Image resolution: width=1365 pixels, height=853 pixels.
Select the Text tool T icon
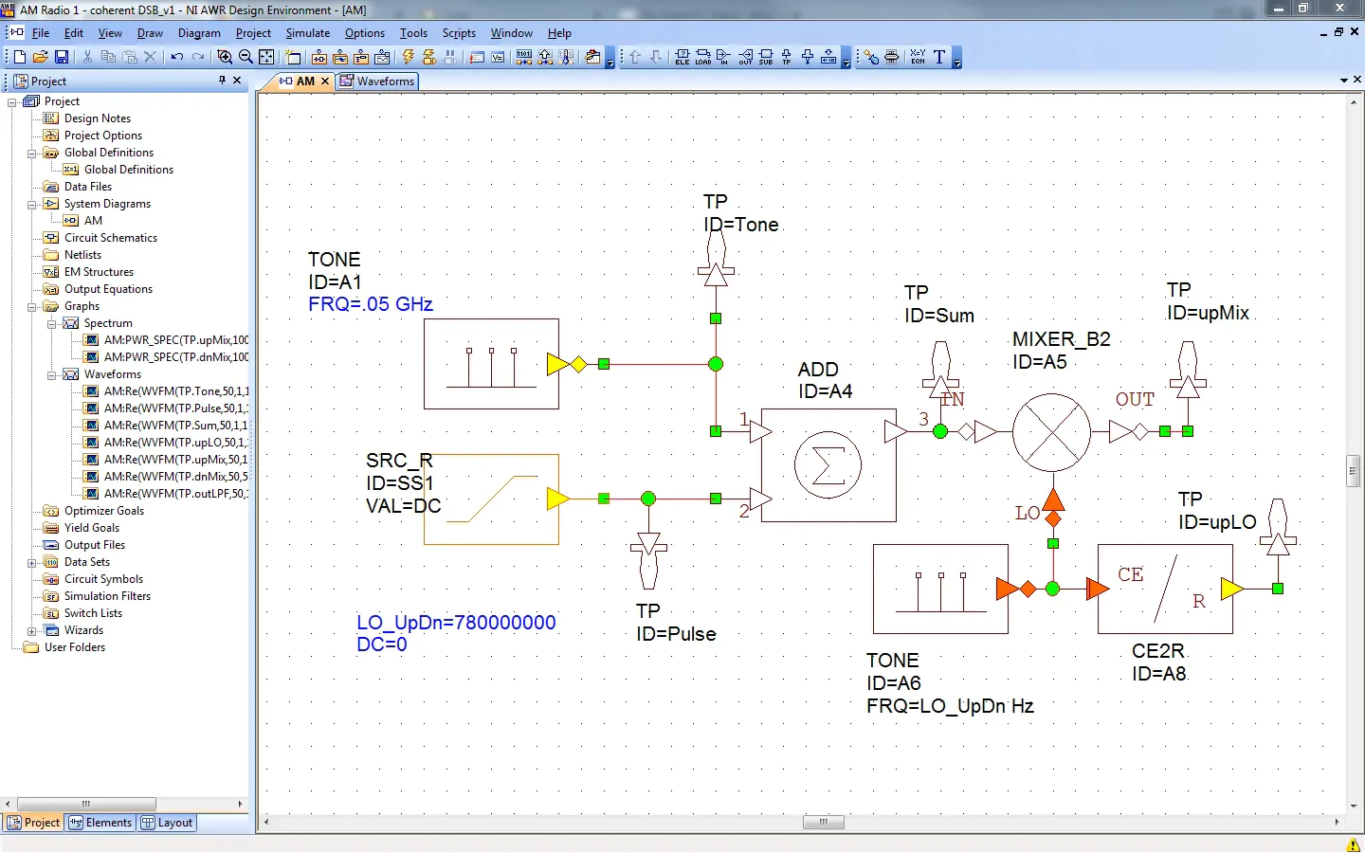[x=939, y=57]
